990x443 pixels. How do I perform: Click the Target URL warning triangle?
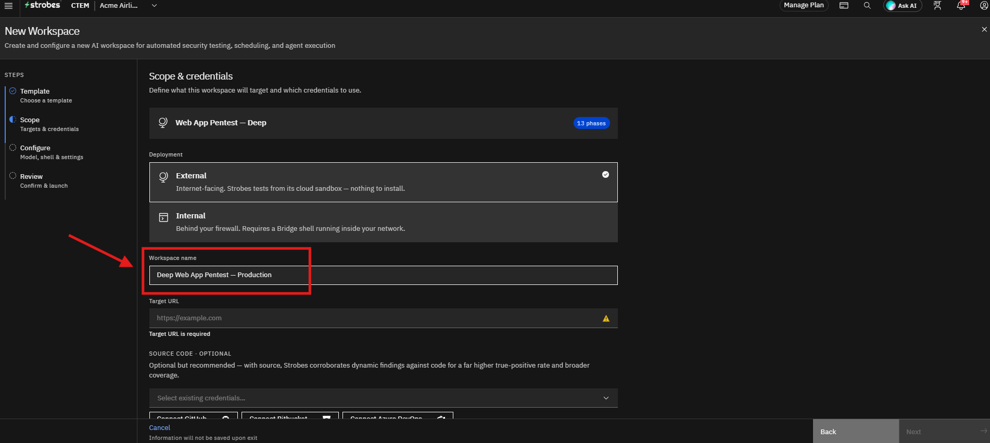606,319
